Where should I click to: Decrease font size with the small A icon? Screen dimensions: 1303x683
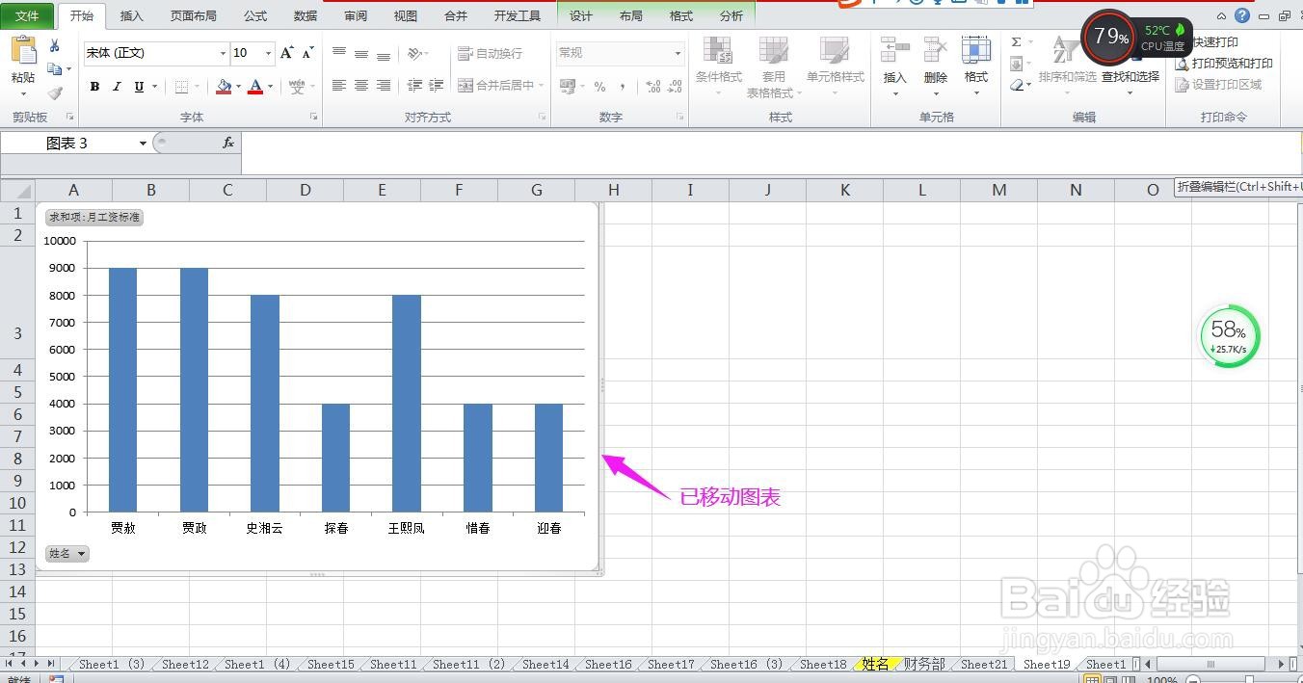pos(308,53)
